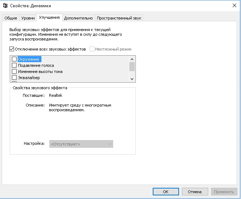Check the Подавление голоса option
The width and height of the screenshot is (241, 199).
pos(14,65)
